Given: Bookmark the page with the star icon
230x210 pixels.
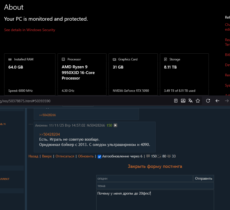Looking at the screenshot, I should click(x=198, y=101).
